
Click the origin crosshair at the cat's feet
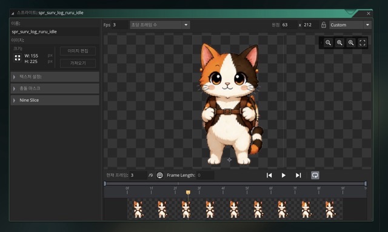coord(229,160)
